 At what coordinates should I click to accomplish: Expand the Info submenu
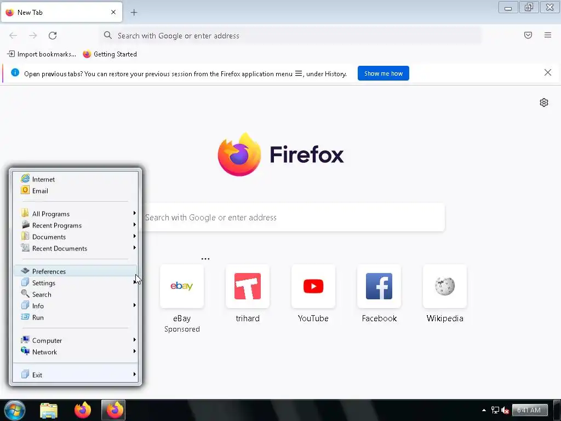(x=76, y=306)
